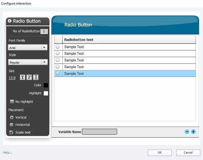Click the second Sample Text row text
This screenshot has height=160, width=203.
[x=74, y=53]
